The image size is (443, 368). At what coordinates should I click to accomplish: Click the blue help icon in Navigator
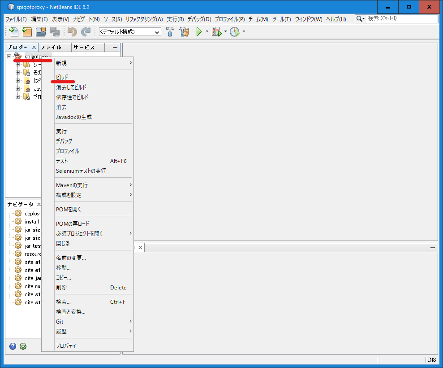coord(13,346)
